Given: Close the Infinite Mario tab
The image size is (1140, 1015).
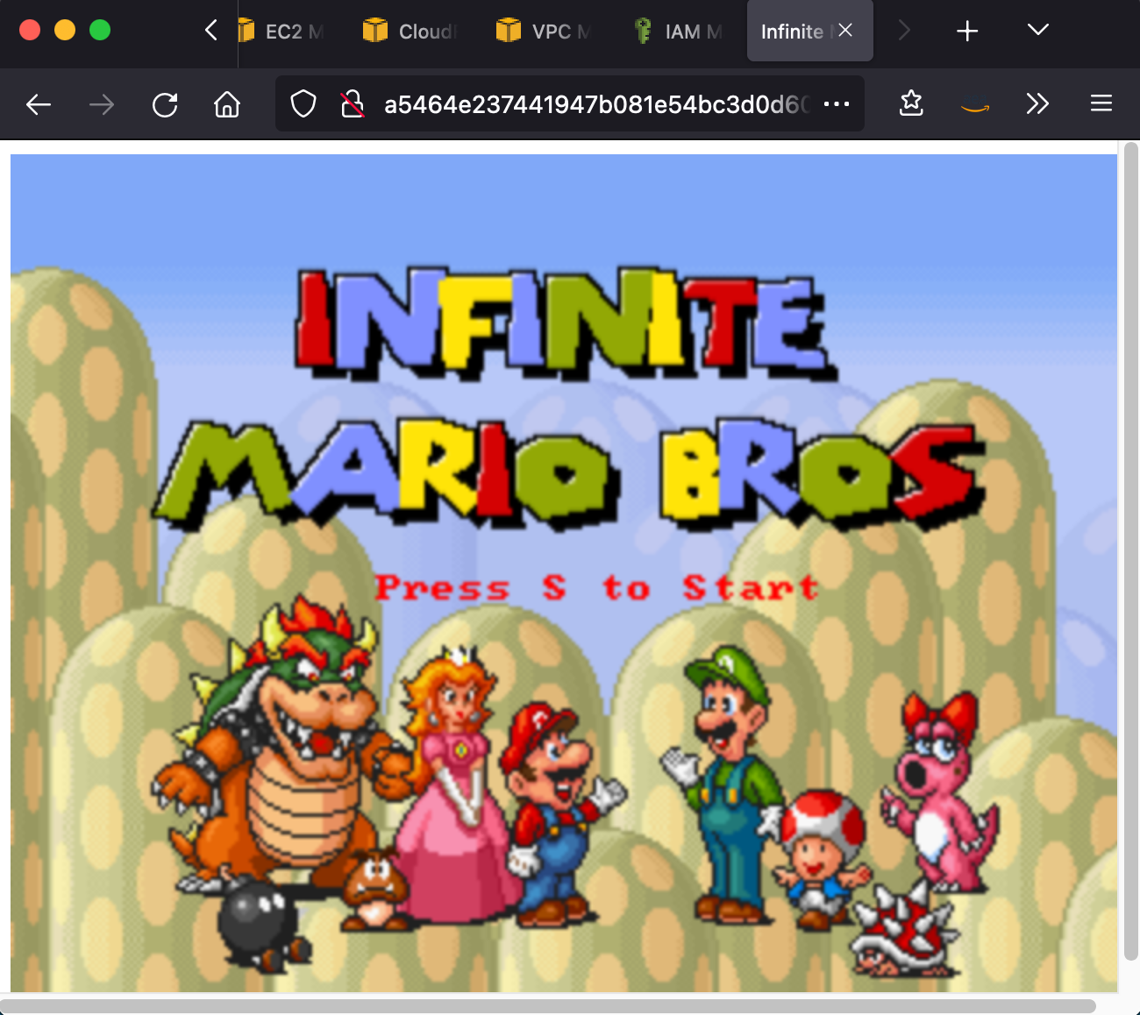Looking at the screenshot, I should (x=845, y=31).
